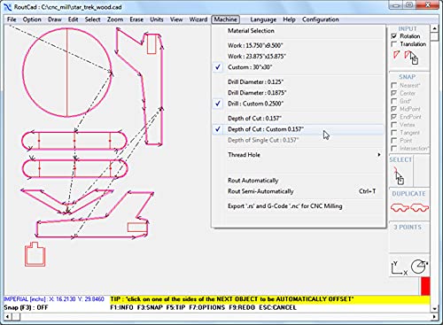
Task: Toggle the MidPoint snap checkbox
Action: tap(394, 109)
